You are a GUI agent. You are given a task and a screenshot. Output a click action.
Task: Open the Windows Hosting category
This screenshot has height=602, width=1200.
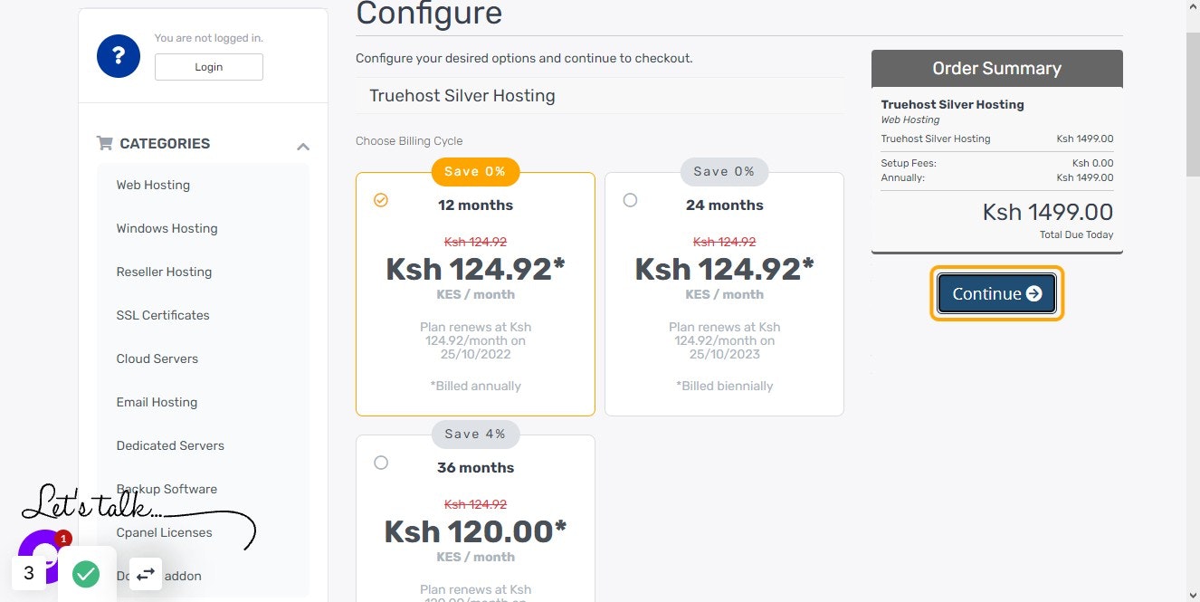[x=167, y=228]
